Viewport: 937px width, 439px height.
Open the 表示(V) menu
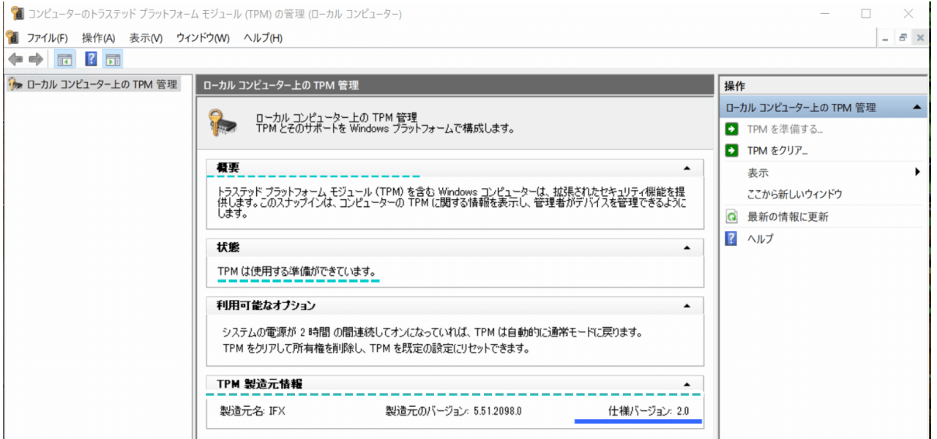pyautogui.click(x=146, y=38)
